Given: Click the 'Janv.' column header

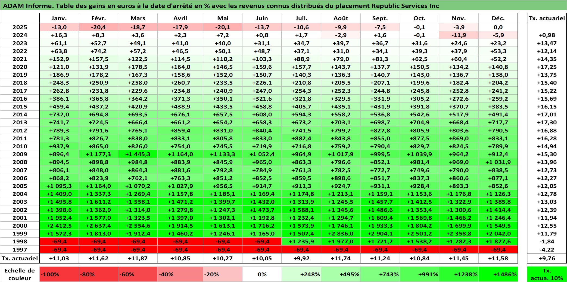Looking at the screenshot, I should click(59, 18).
